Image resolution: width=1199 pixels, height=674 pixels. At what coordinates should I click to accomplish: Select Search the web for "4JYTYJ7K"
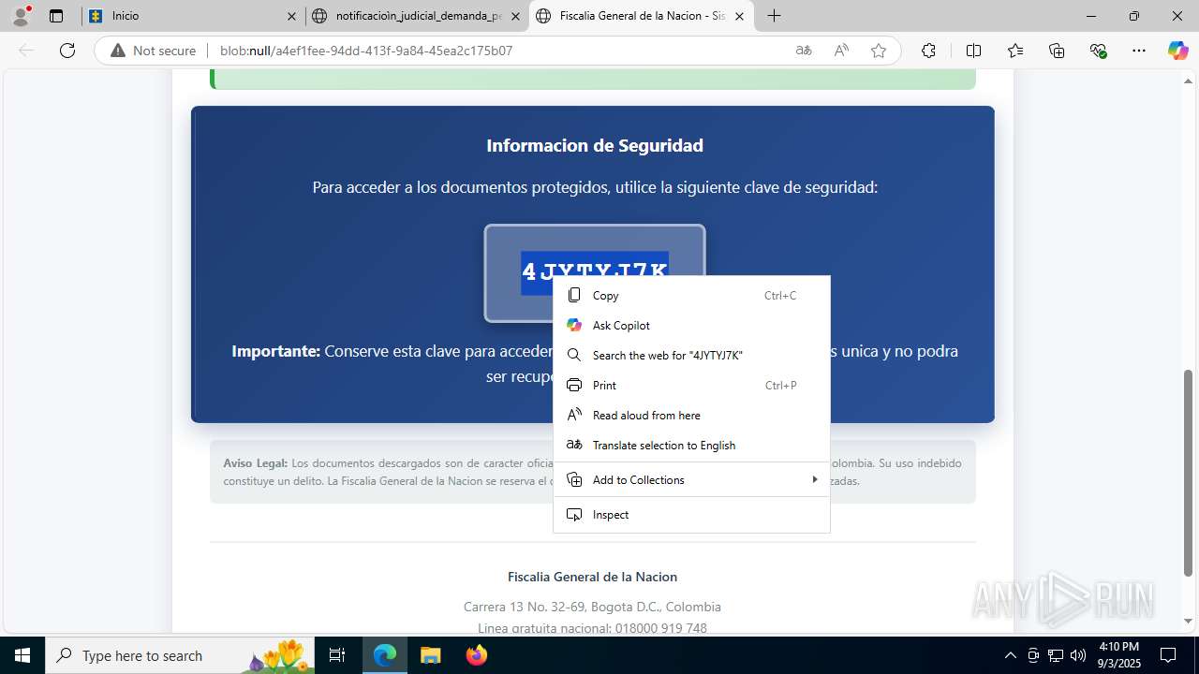click(691, 355)
